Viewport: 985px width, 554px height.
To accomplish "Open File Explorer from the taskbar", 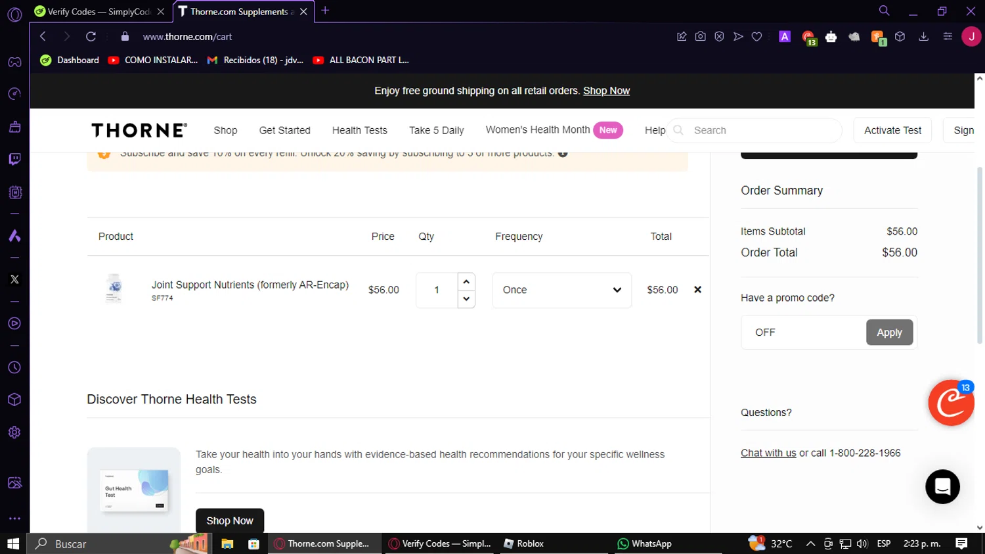I will pyautogui.click(x=227, y=543).
